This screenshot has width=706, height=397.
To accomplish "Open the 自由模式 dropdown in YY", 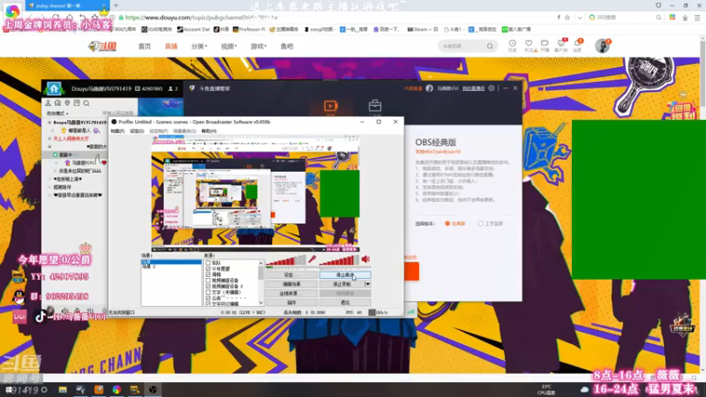I will (x=58, y=114).
